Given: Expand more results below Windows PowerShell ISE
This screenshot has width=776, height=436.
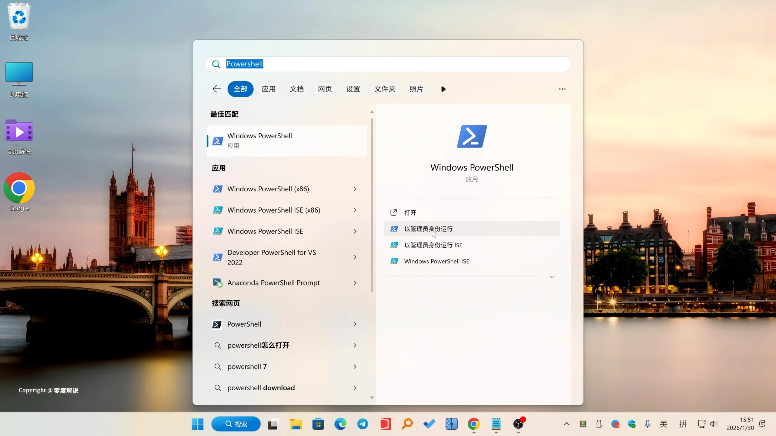Looking at the screenshot, I should 552,276.
